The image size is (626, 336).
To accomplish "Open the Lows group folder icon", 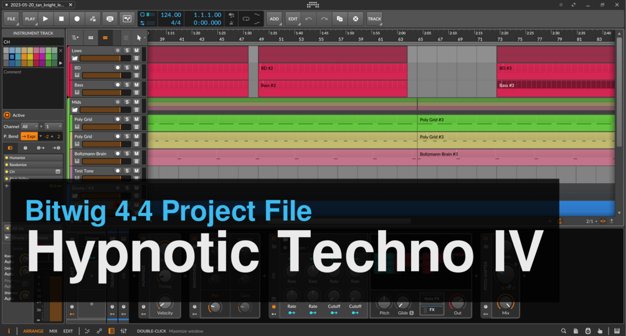I will point(75,58).
